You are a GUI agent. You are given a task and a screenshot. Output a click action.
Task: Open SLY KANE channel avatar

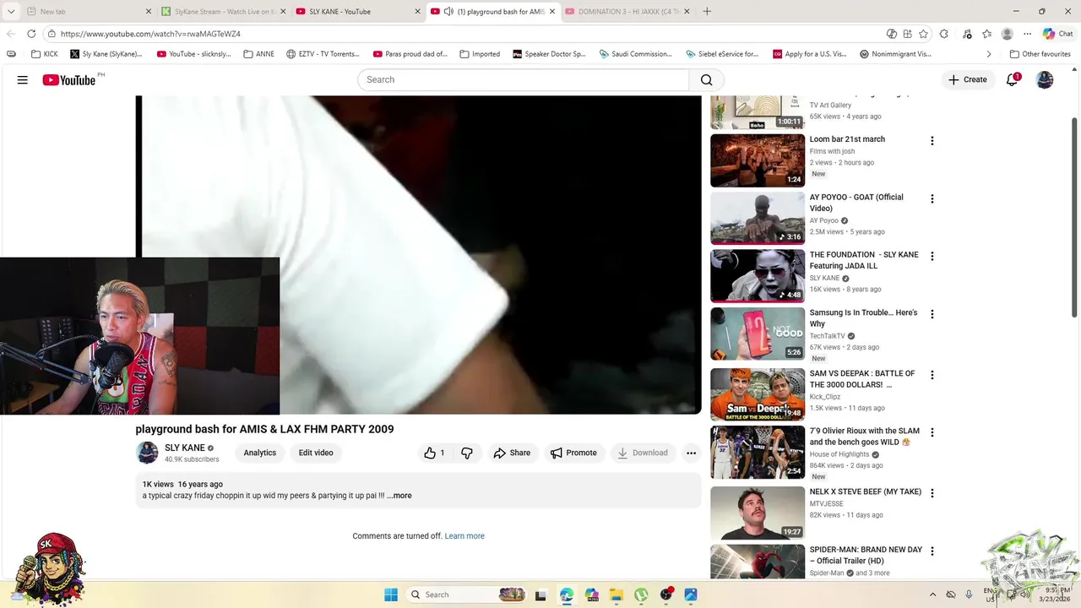(x=147, y=453)
